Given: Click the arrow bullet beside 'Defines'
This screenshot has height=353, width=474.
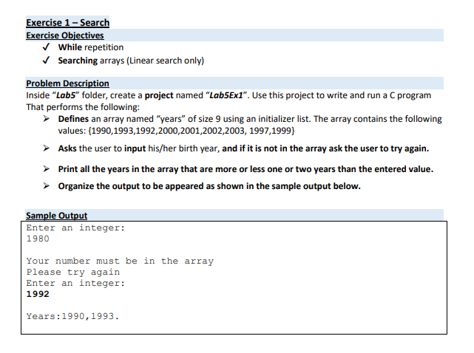Looking at the screenshot, I should click(47, 119).
